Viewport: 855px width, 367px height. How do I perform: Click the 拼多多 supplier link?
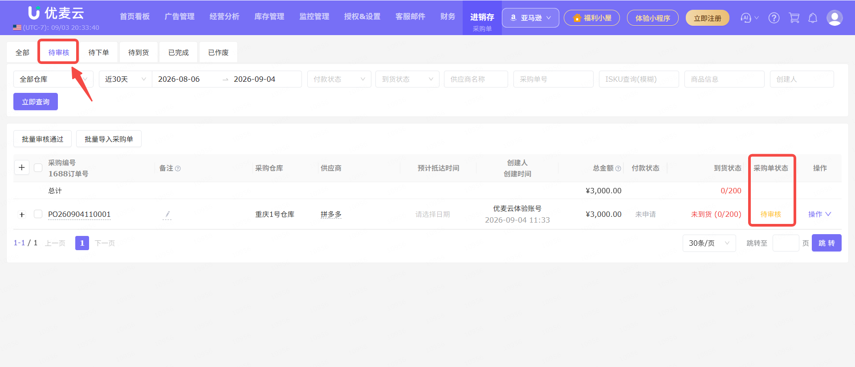331,214
